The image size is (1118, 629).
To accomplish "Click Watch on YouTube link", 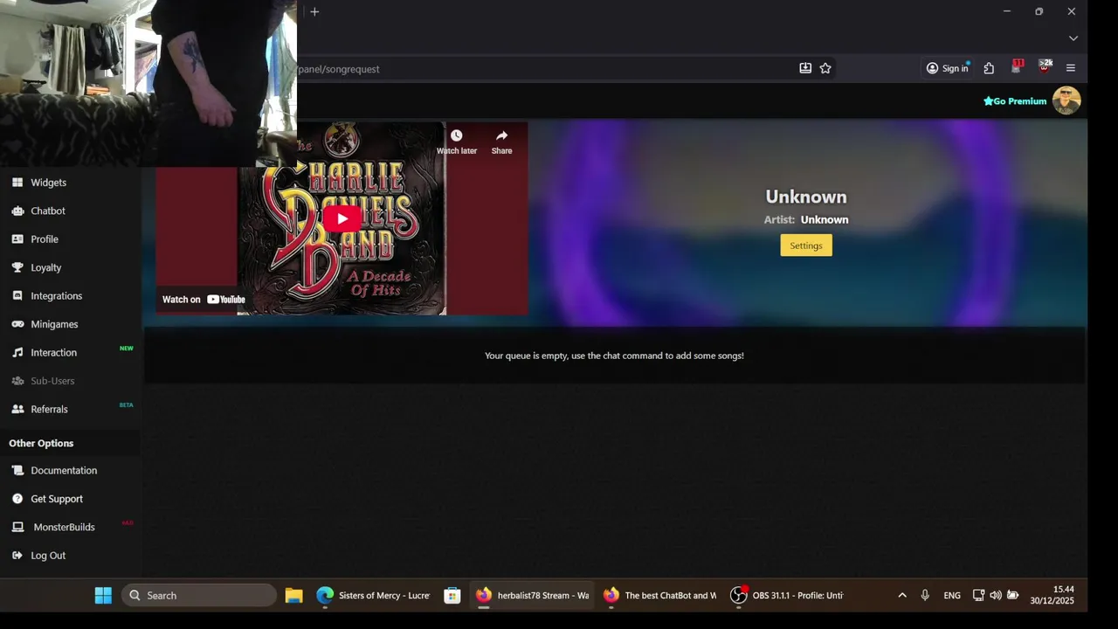I will 204,300.
